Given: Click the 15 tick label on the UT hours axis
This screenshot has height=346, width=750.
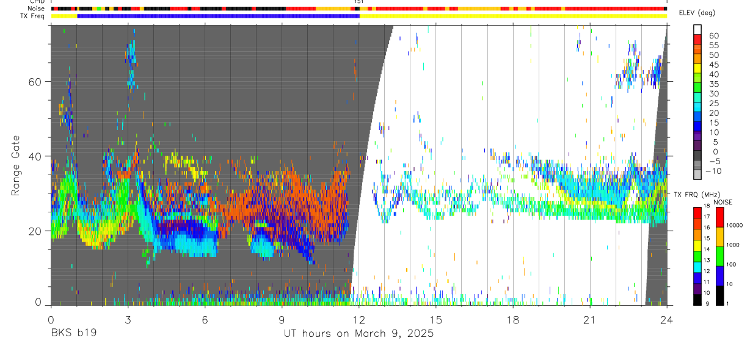Looking at the screenshot, I should pos(435,320).
